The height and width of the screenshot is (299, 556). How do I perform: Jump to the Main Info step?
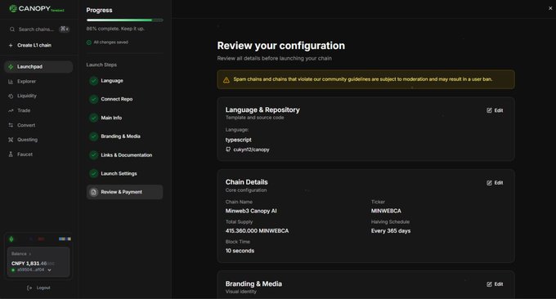tap(111, 118)
